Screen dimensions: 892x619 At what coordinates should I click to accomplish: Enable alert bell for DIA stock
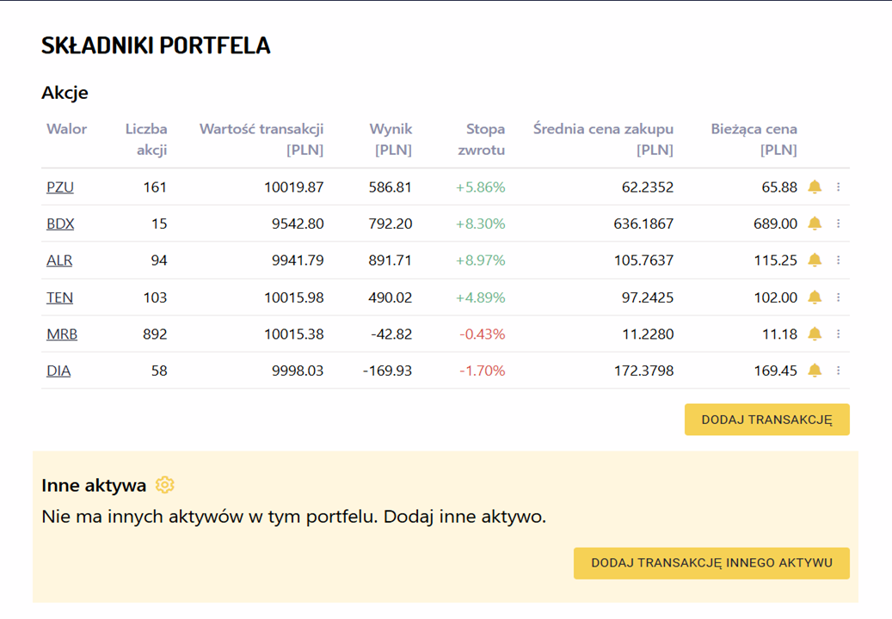pos(815,371)
